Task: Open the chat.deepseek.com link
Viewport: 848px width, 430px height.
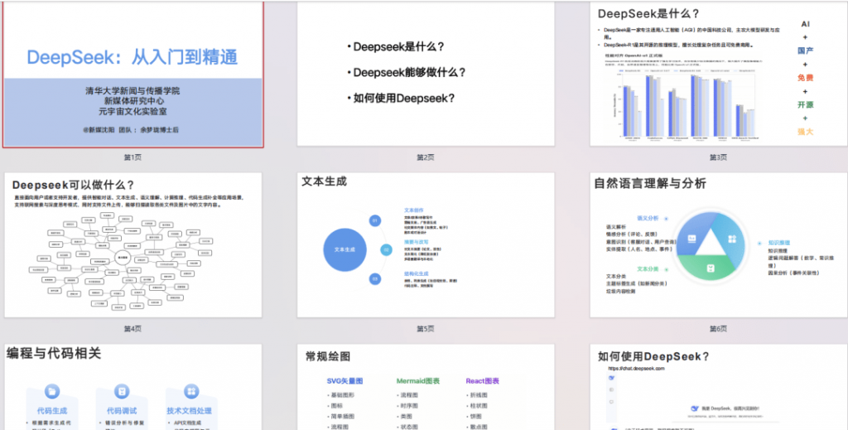Action: coord(637,368)
